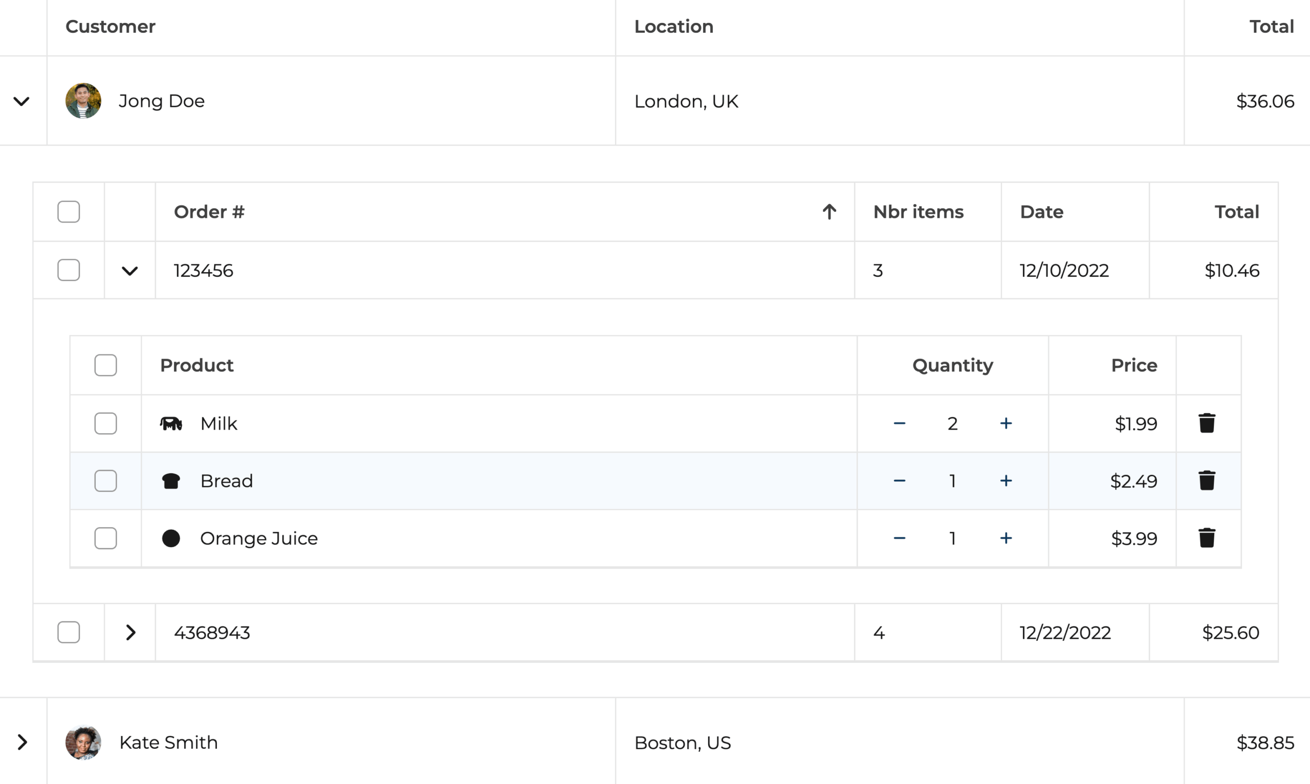Select all products header checkbox
Image resolution: width=1310 pixels, height=784 pixels.
pos(106,365)
